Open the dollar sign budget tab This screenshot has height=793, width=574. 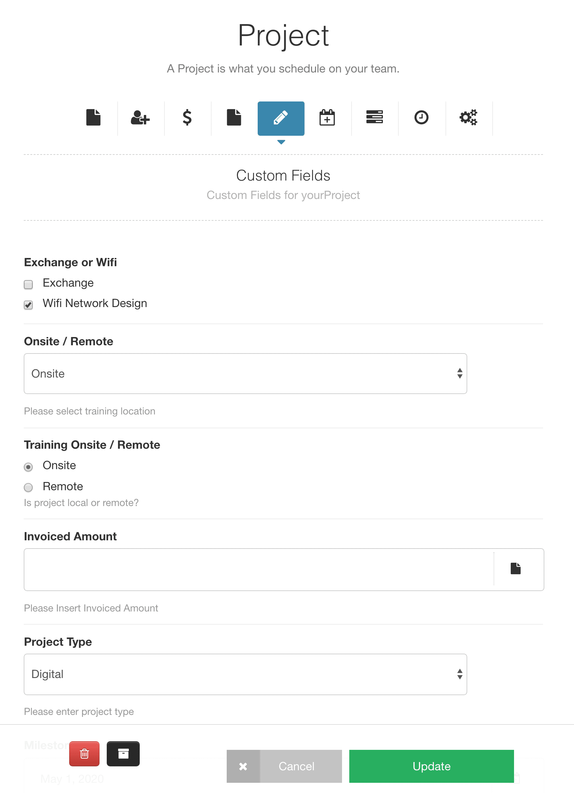click(x=187, y=118)
